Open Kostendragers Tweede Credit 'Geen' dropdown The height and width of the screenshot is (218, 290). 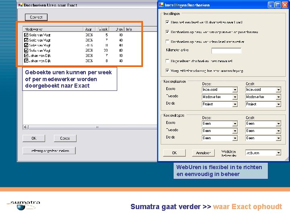click(278, 131)
